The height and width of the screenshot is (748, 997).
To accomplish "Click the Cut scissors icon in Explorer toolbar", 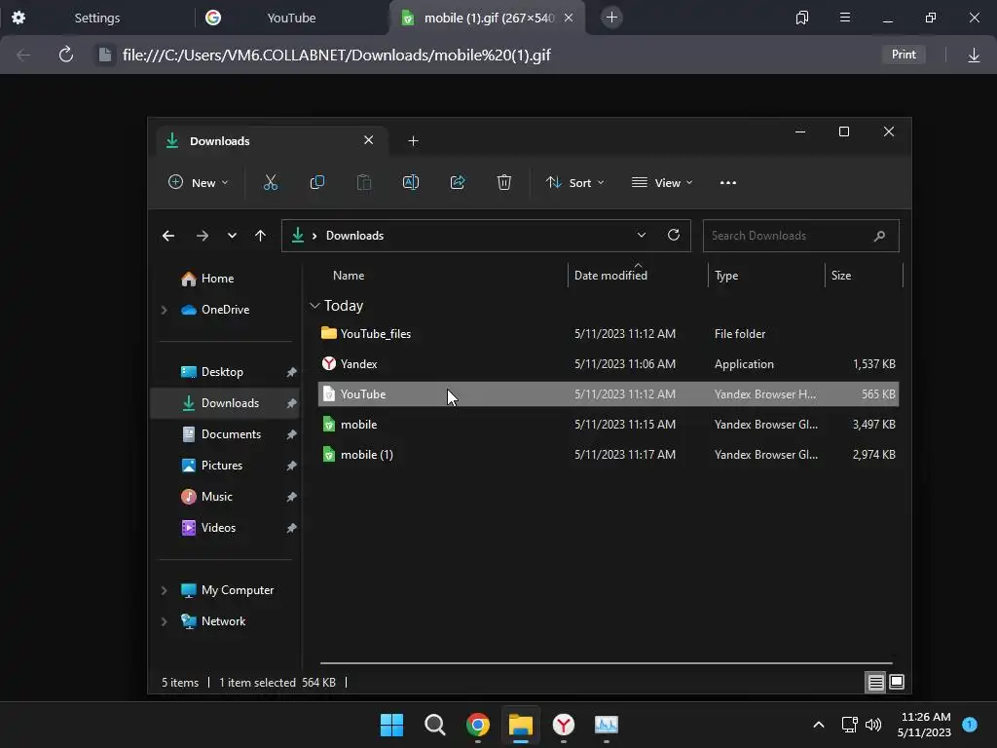I will point(271,182).
